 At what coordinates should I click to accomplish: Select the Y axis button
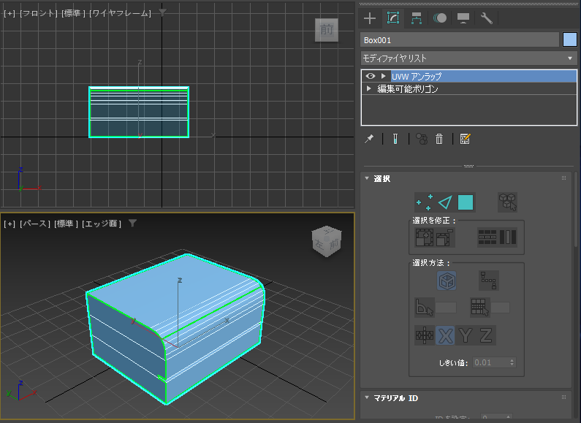(x=466, y=335)
